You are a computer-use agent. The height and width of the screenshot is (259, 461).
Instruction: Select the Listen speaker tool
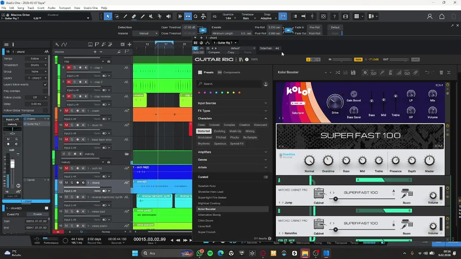tap(169, 16)
